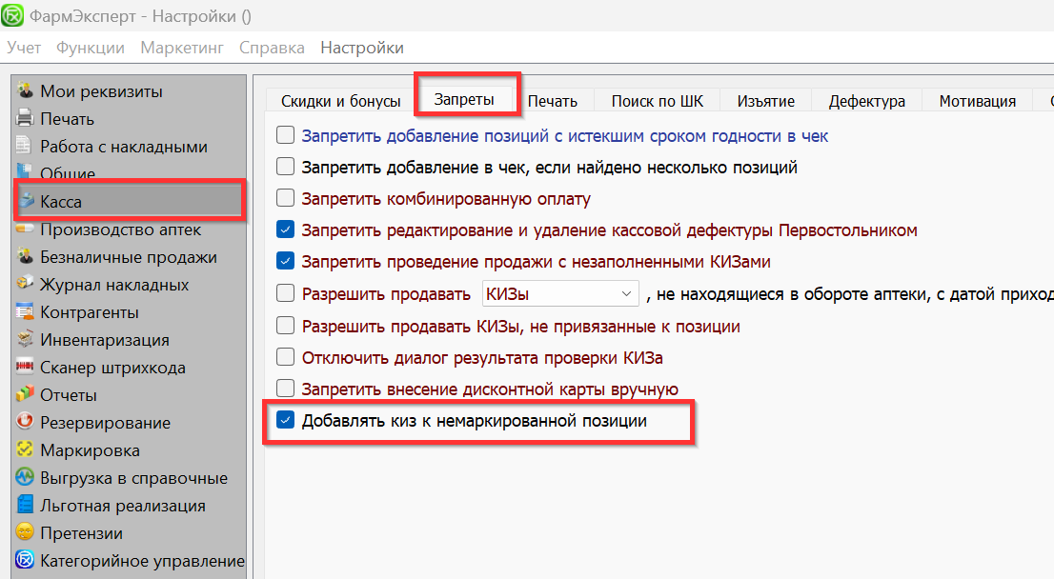The height and width of the screenshot is (579, 1054).
Task: Click the Отчеты icon in sidebar
Action: coord(26,395)
